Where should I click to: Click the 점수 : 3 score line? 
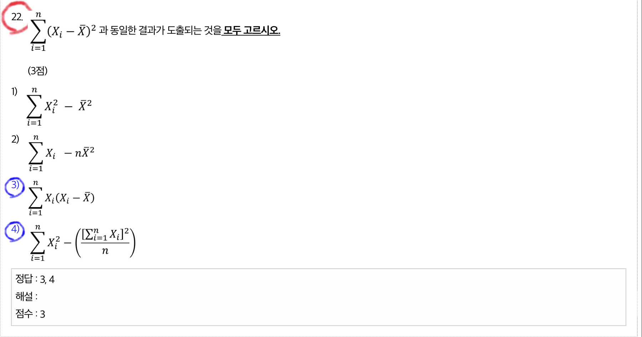point(30,314)
